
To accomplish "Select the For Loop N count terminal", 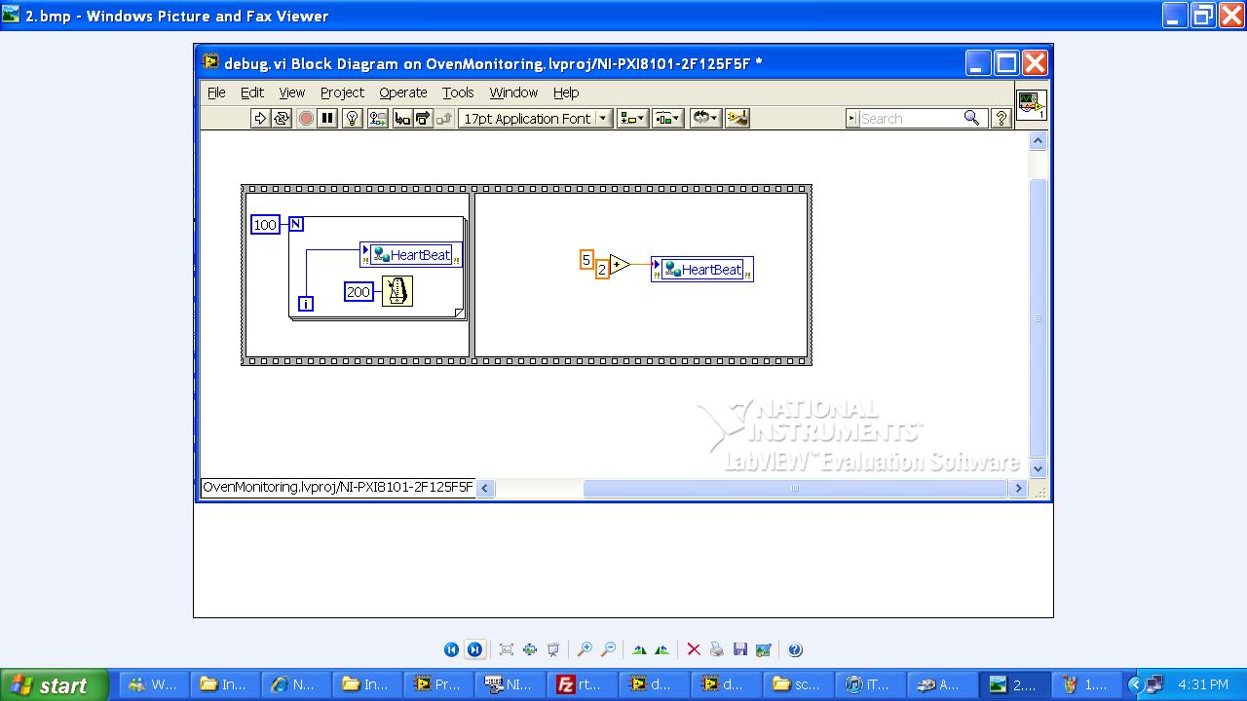I will [x=296, y=224].
